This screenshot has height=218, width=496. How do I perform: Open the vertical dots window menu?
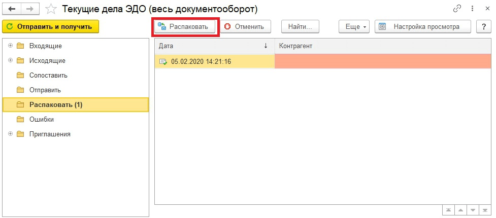point(472,9)
